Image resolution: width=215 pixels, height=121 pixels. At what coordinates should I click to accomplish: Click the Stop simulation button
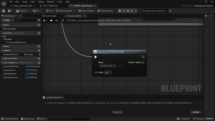128,11
